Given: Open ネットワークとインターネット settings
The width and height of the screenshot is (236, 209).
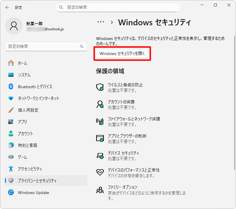Looking at the screenshot, I should (46, 98).
